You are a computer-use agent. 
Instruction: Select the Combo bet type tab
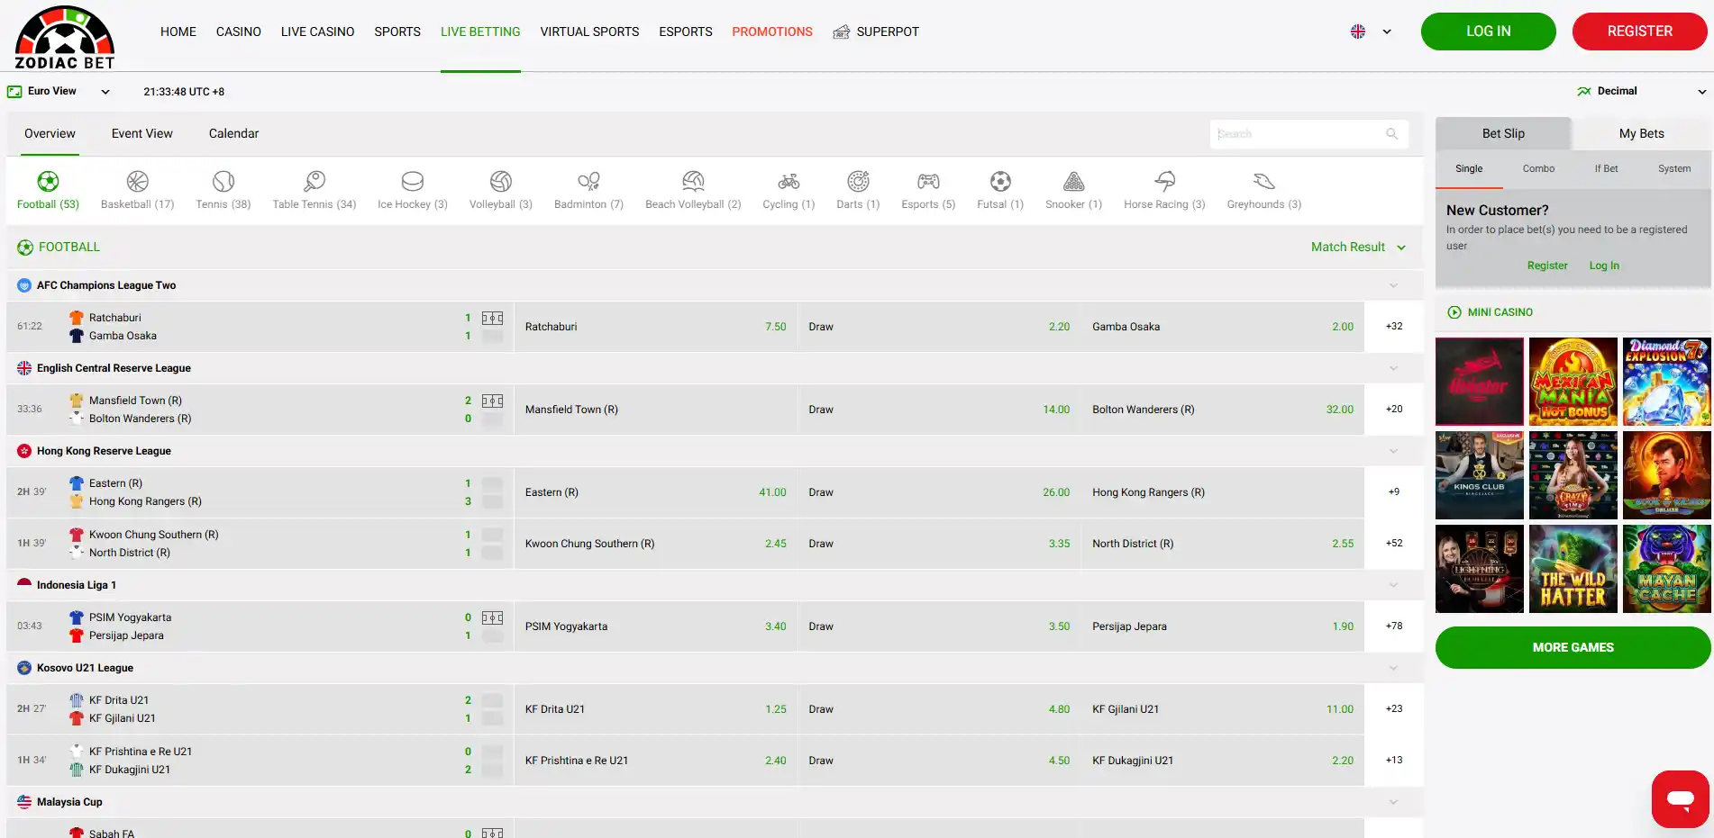tap(1538, 169)
